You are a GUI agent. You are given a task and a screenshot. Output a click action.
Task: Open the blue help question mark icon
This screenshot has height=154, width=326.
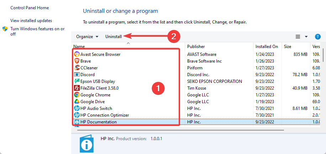(x=318, y=37)
